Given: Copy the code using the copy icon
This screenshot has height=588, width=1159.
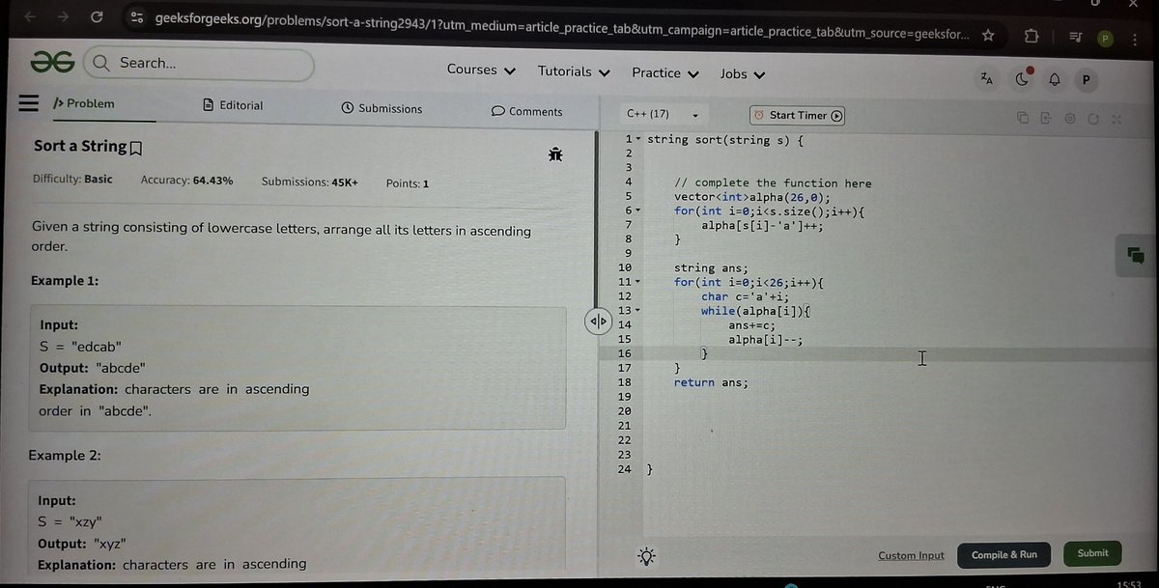Looking at the screenshot, I should [x=1022, y=117].
